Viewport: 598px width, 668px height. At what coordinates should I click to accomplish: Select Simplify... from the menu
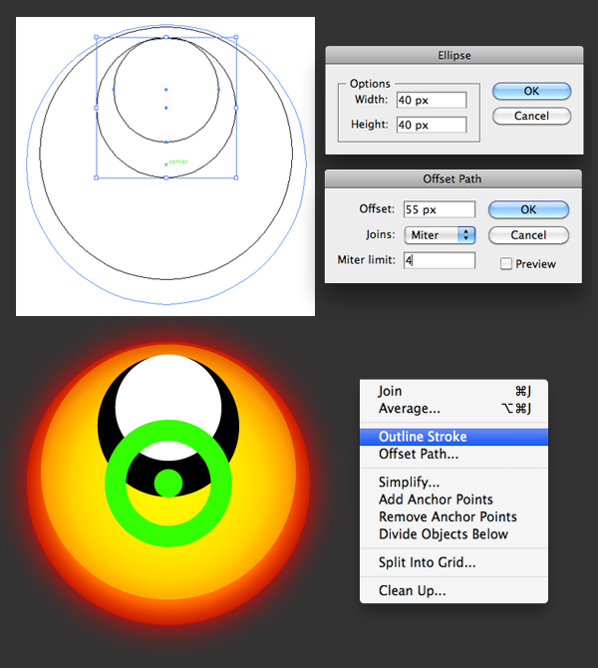(x=412, y=483)
